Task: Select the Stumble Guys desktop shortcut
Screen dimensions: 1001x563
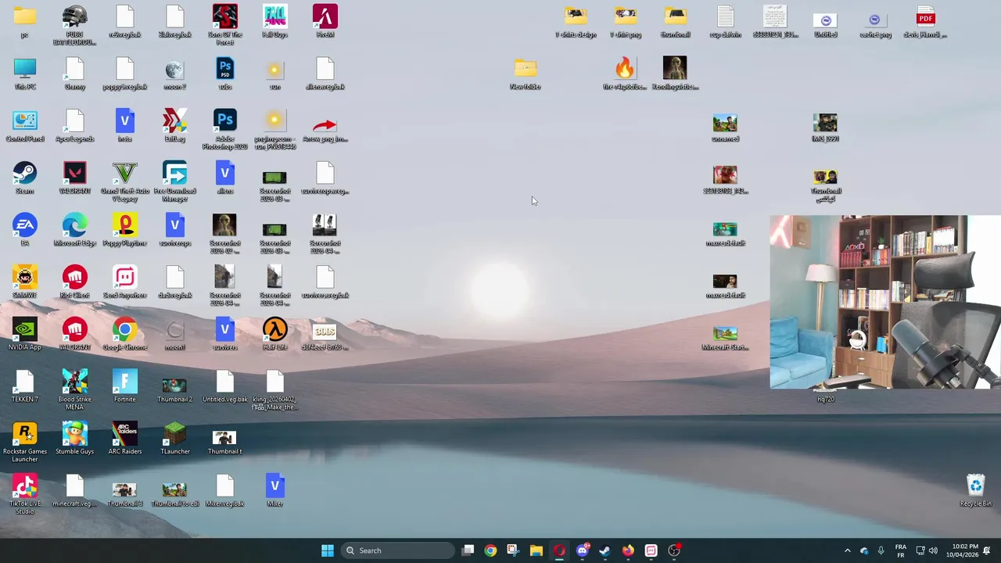Action: tap(74, 439)
